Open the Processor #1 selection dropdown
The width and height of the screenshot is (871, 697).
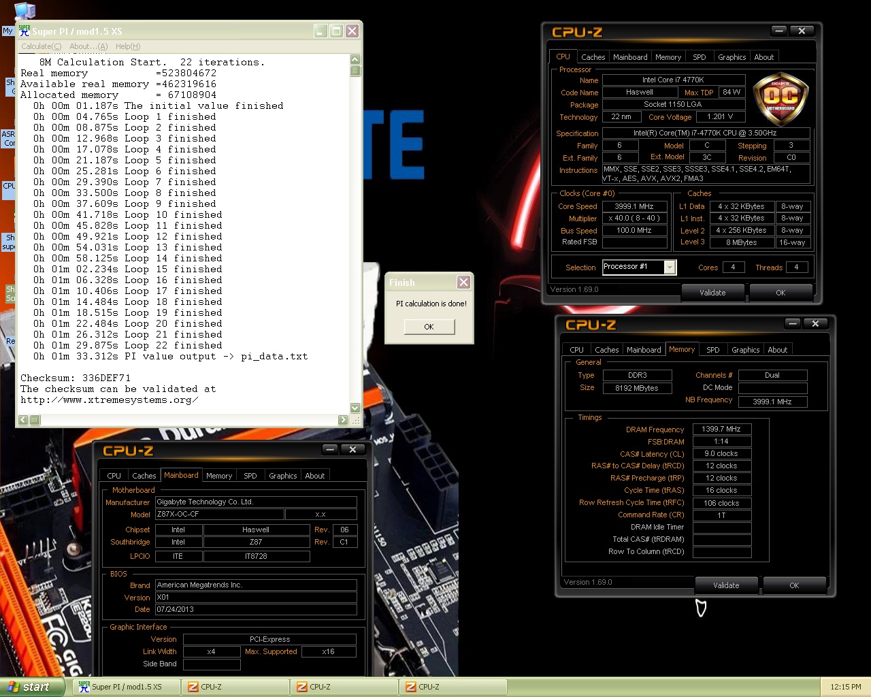[670, 268]
